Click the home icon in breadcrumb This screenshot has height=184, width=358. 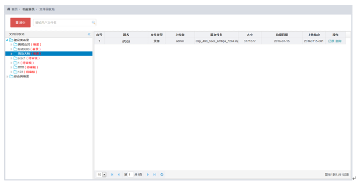tap(9, 9)
